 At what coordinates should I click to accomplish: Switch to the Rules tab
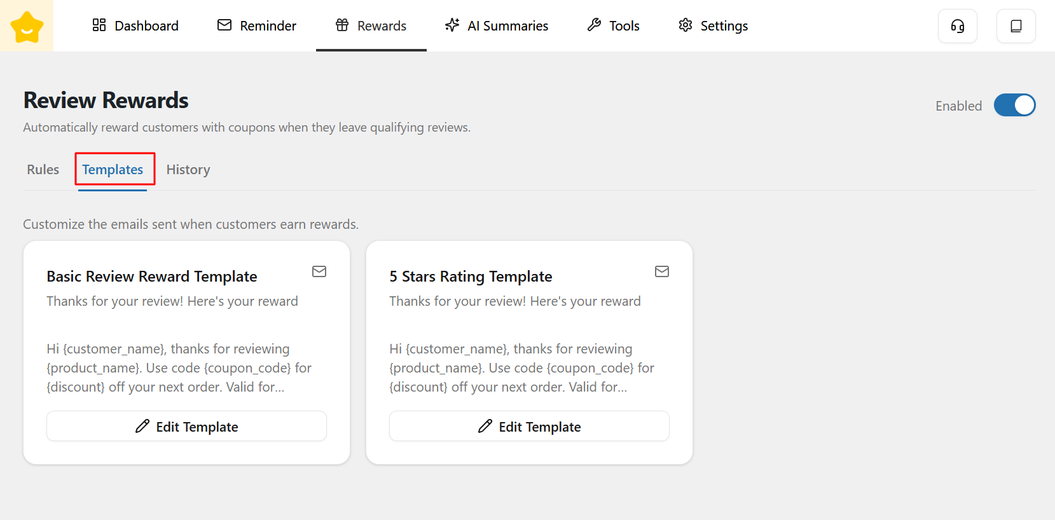pos(43,170)
